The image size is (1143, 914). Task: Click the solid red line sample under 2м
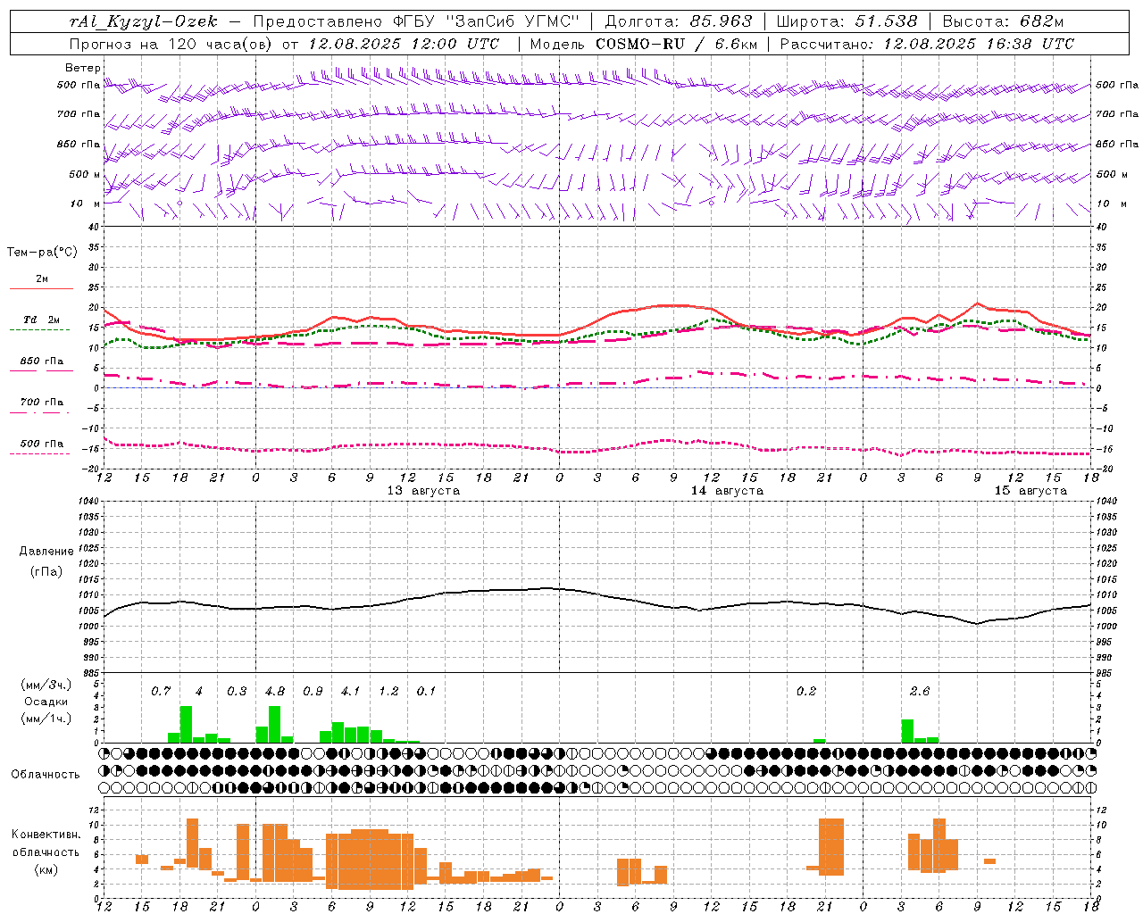pyautogui.click(x=42, y=288)
